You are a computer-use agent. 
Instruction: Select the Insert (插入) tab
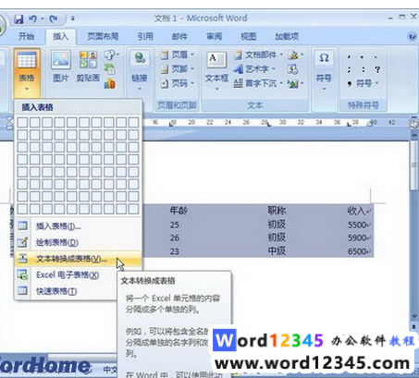[x=60, y=36]
